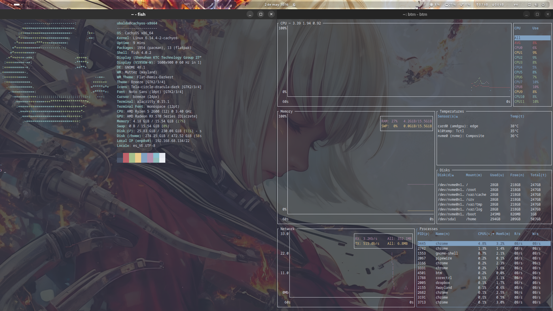Image resolution: width=553 pixels, height=311 pixels.
Task: Minimize the btm window
Action: 527,14
